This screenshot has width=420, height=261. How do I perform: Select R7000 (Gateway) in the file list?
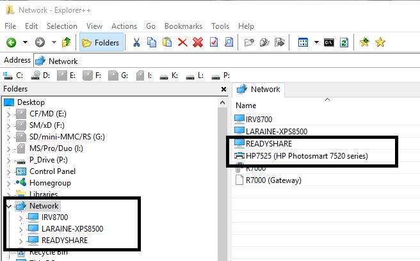click(273, 180)
